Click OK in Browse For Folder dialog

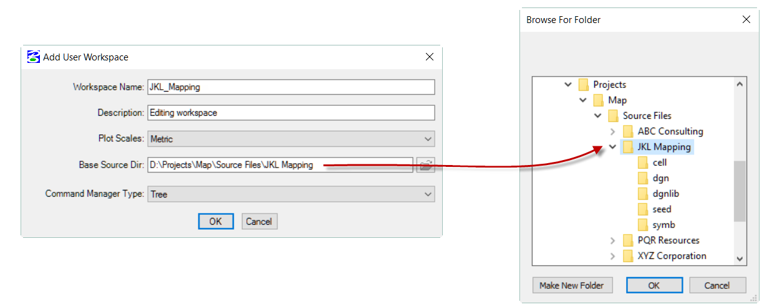[654, 285]
